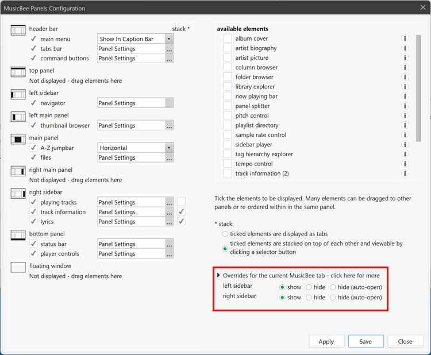Set left sidebar override to hide
Image resolution: width=431 pixels, height=355 pixels.
309,287
